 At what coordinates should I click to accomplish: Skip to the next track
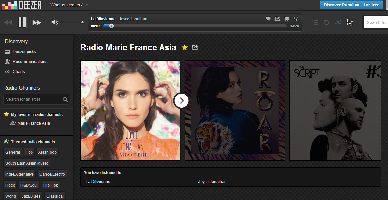click(x=37, y=22)
